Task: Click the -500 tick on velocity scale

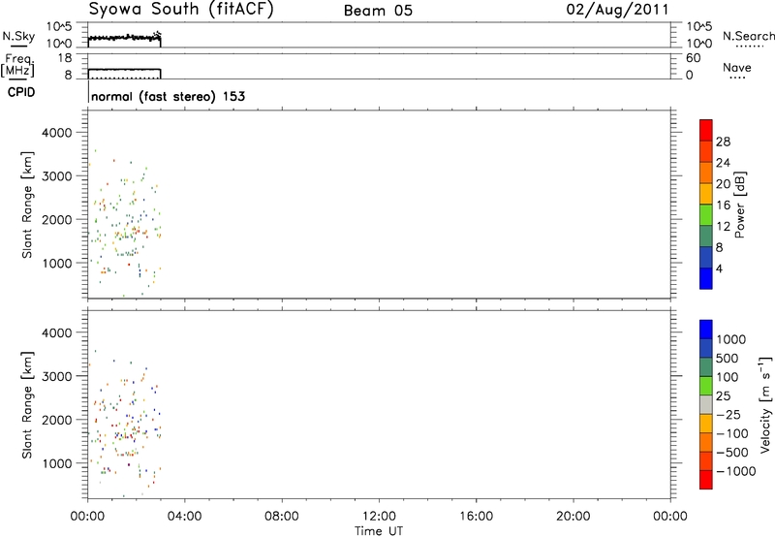Action: pos(731,453)
